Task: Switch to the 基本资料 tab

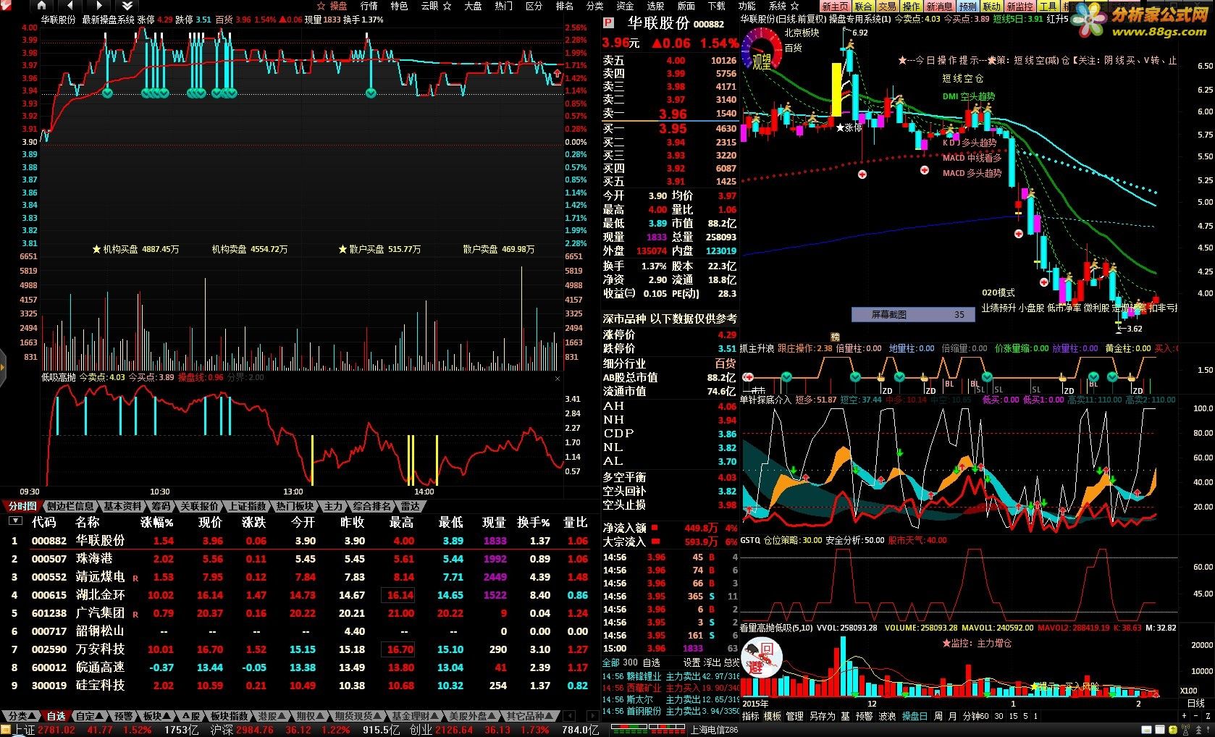Action: [122, 506]
